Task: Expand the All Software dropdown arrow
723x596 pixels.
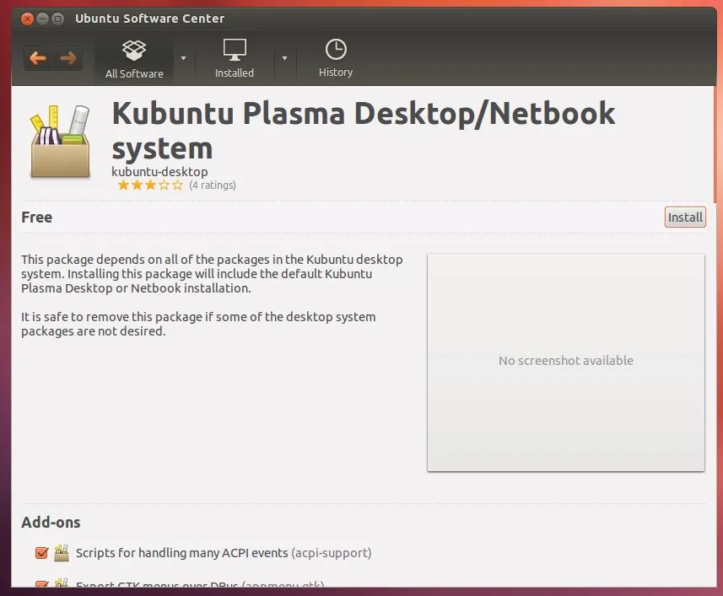Action: 183,58
